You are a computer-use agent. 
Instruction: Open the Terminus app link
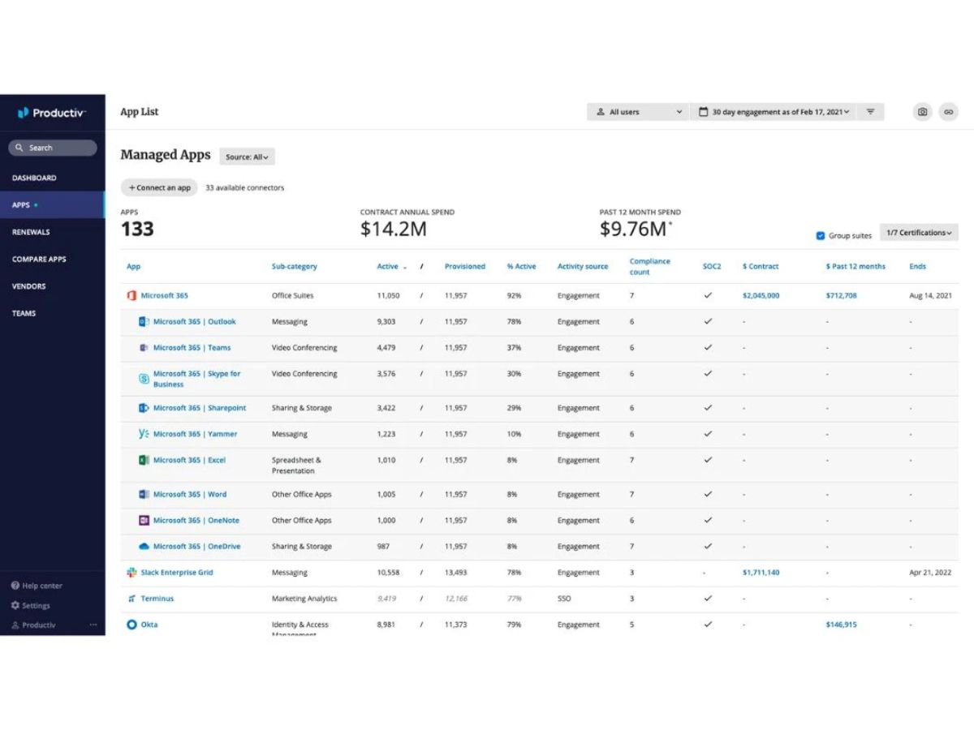coord(157,599)
